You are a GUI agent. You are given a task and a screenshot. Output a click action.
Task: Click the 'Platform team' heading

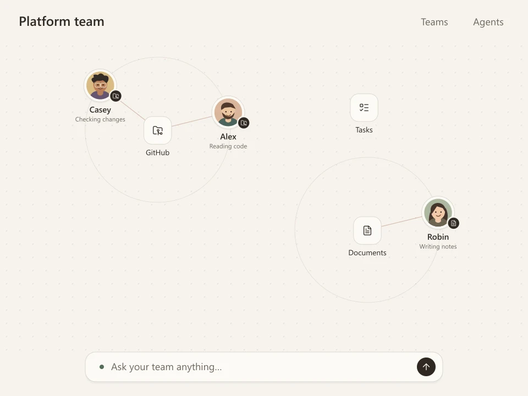pos(62,21)
